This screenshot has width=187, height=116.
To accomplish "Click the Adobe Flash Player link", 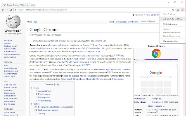I will point(82,59).
